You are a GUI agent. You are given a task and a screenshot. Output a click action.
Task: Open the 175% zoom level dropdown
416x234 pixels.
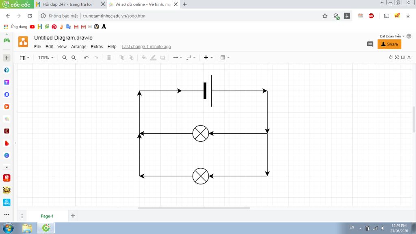point(45,58)
